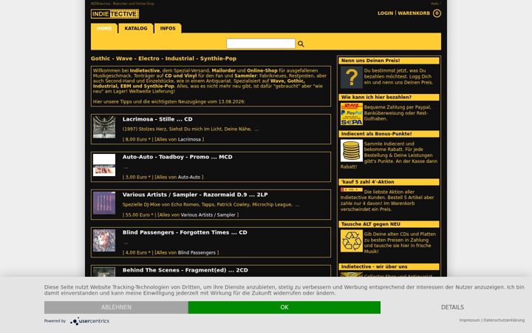Click the recycling symbol icon
The image size is (532, 333).
pyautogui.click(x=352, y=241)
